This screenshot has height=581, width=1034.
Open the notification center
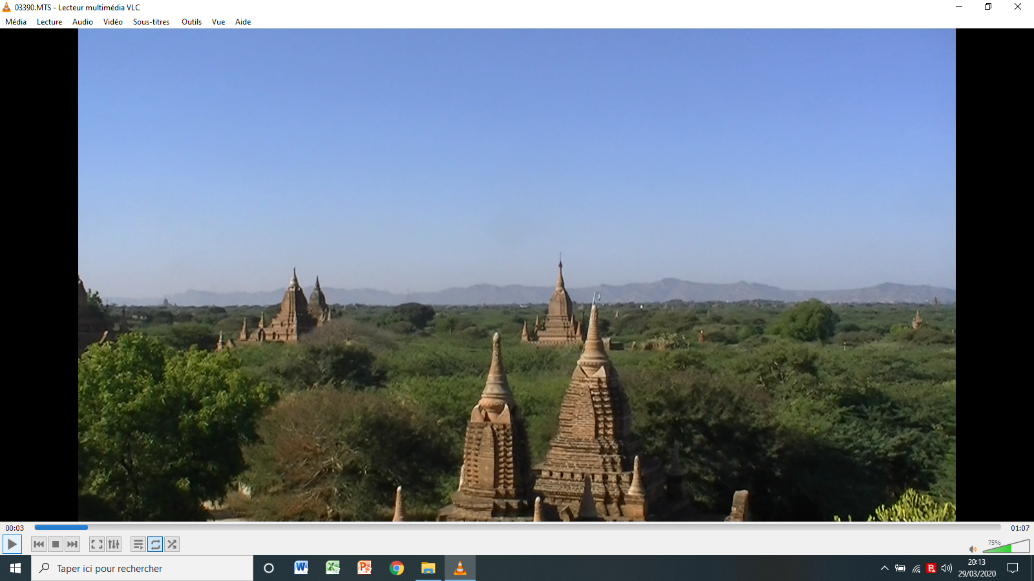(1013, 568)
